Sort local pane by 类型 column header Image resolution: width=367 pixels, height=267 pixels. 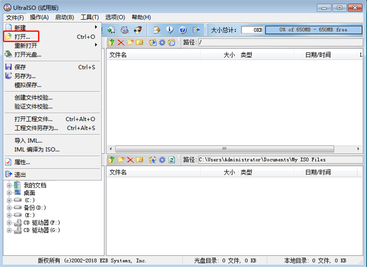tap(266, 172)
